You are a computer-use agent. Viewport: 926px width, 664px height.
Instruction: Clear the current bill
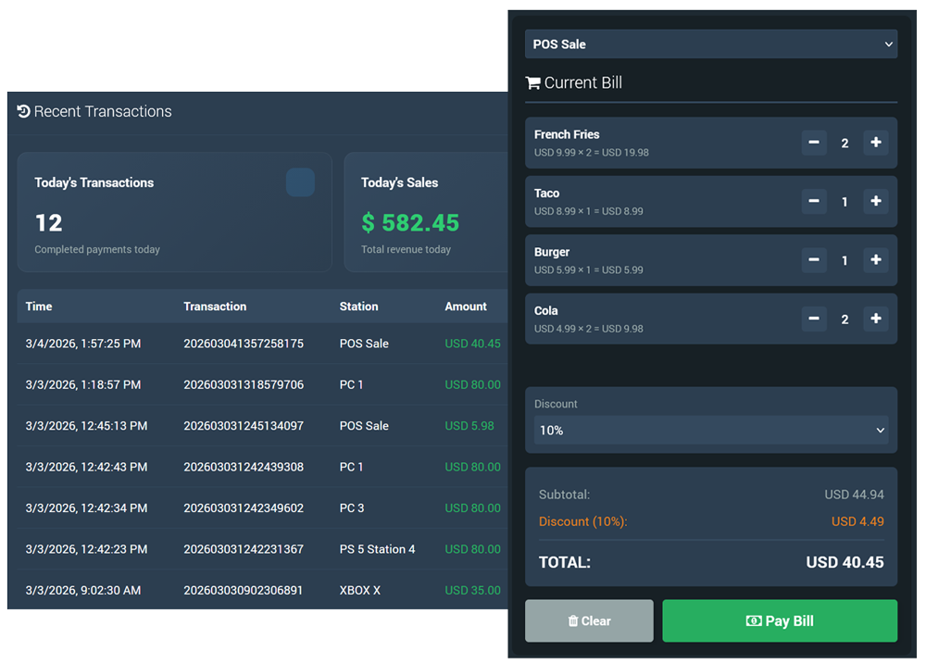click(x=589, y=620)
